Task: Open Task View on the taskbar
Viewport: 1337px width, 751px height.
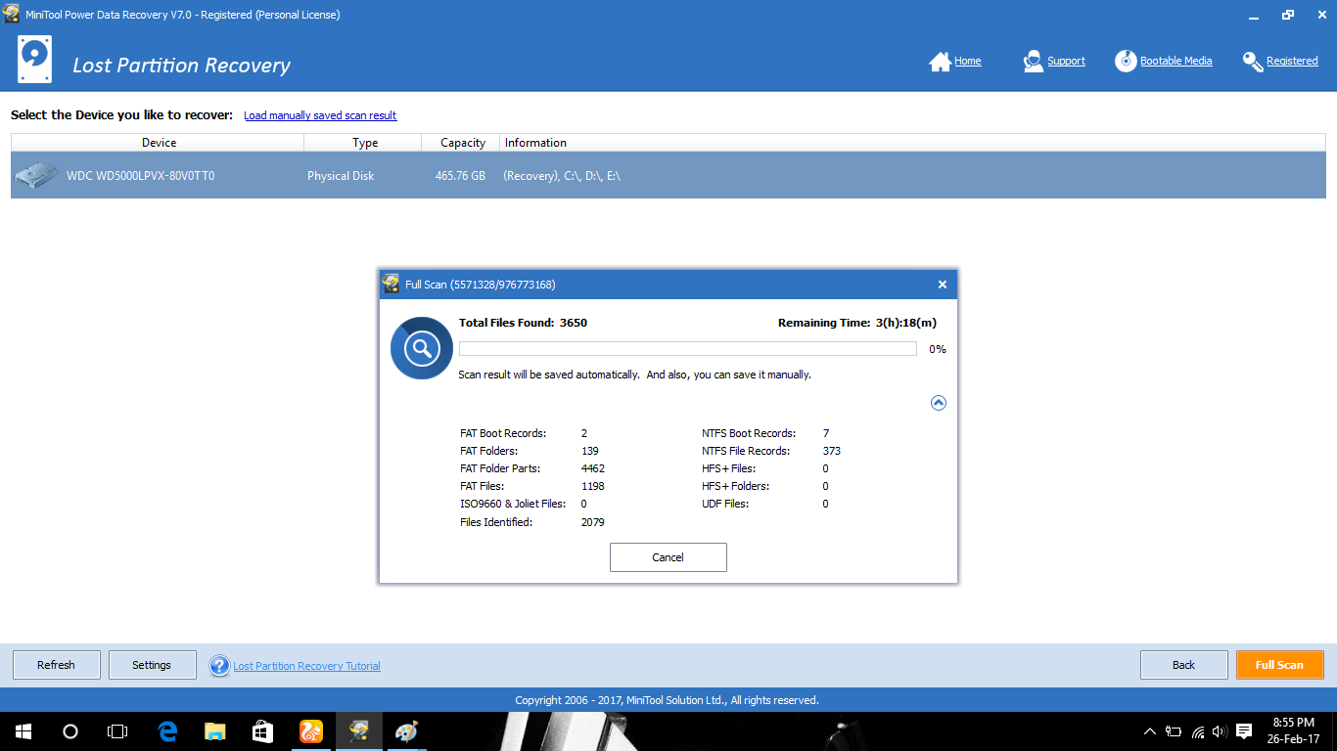Action: [117, 731]
